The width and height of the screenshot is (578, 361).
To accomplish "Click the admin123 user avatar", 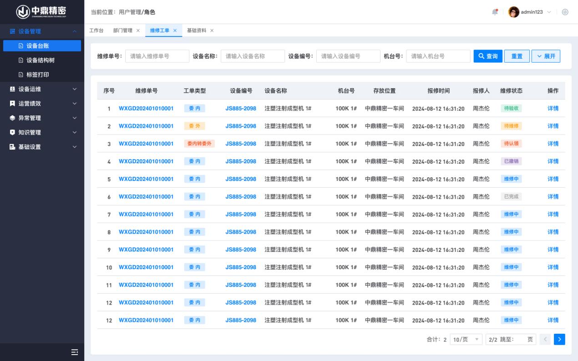I will tap(514, 12).
